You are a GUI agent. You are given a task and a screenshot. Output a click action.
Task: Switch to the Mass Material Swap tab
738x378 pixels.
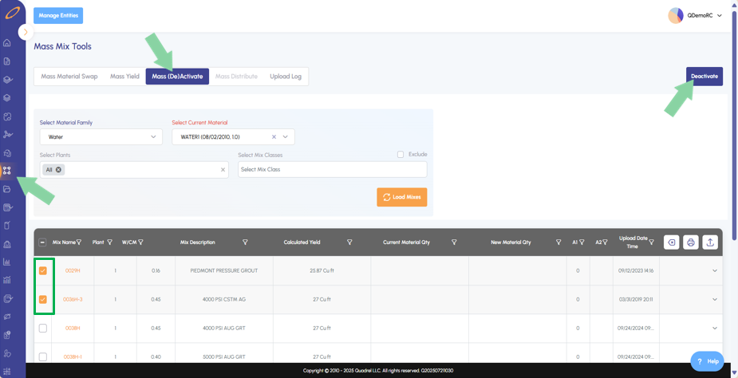pyautogui.click(x=69, y=77)
